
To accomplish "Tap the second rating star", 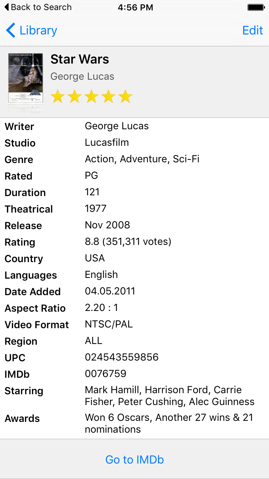I will [x=75, y=97].
